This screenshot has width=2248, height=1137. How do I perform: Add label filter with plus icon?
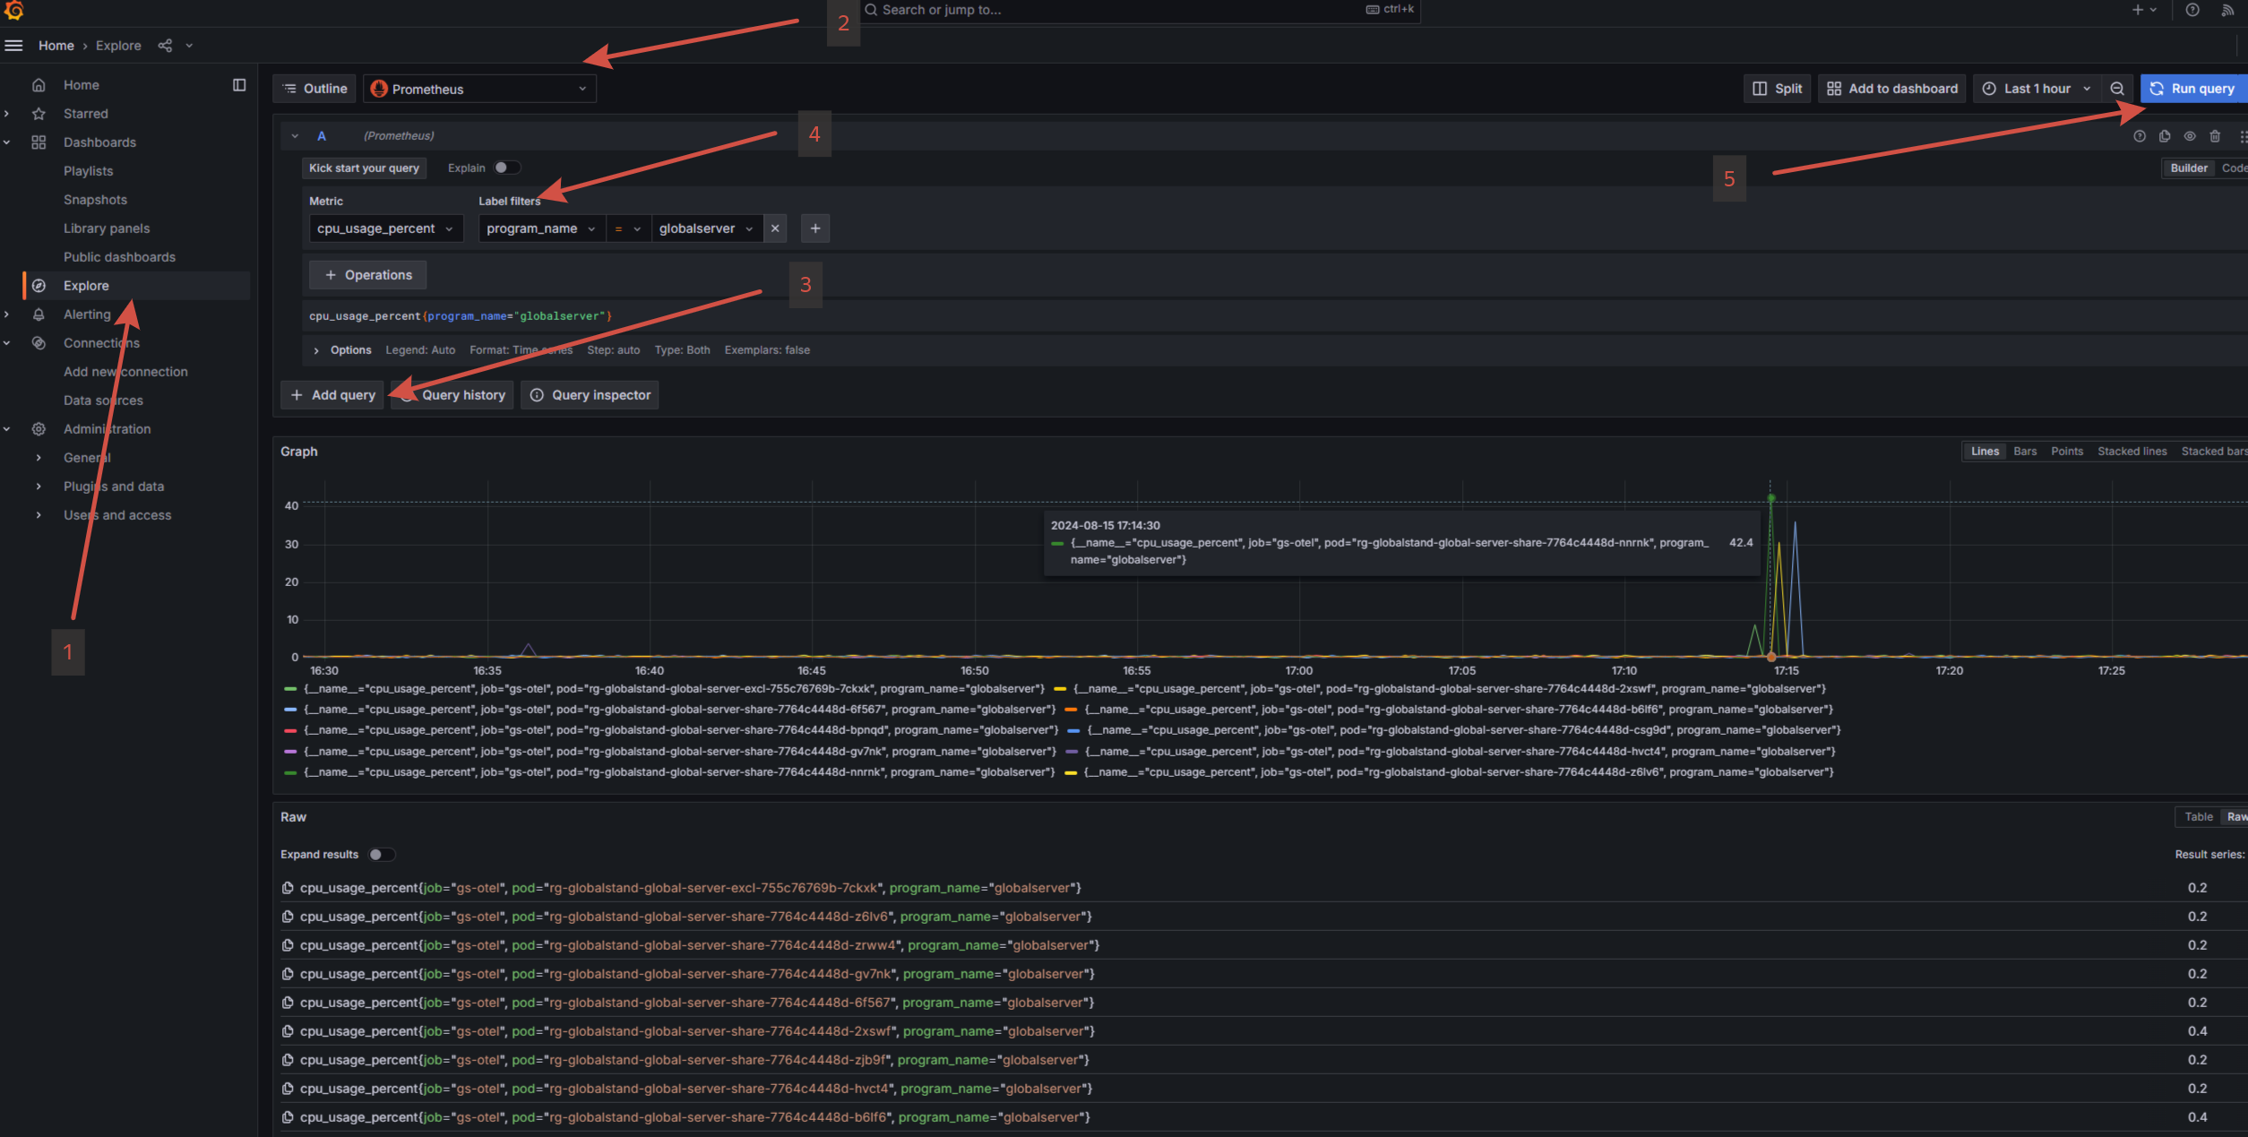(814, 228)
